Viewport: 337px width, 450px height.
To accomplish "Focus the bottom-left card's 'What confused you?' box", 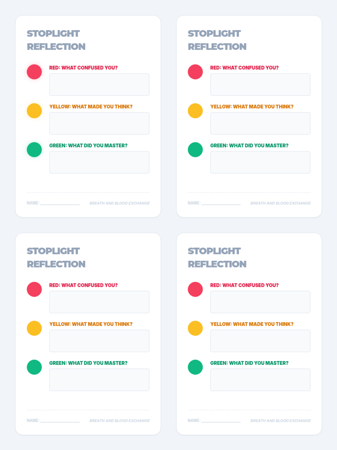I will point(99,302).
